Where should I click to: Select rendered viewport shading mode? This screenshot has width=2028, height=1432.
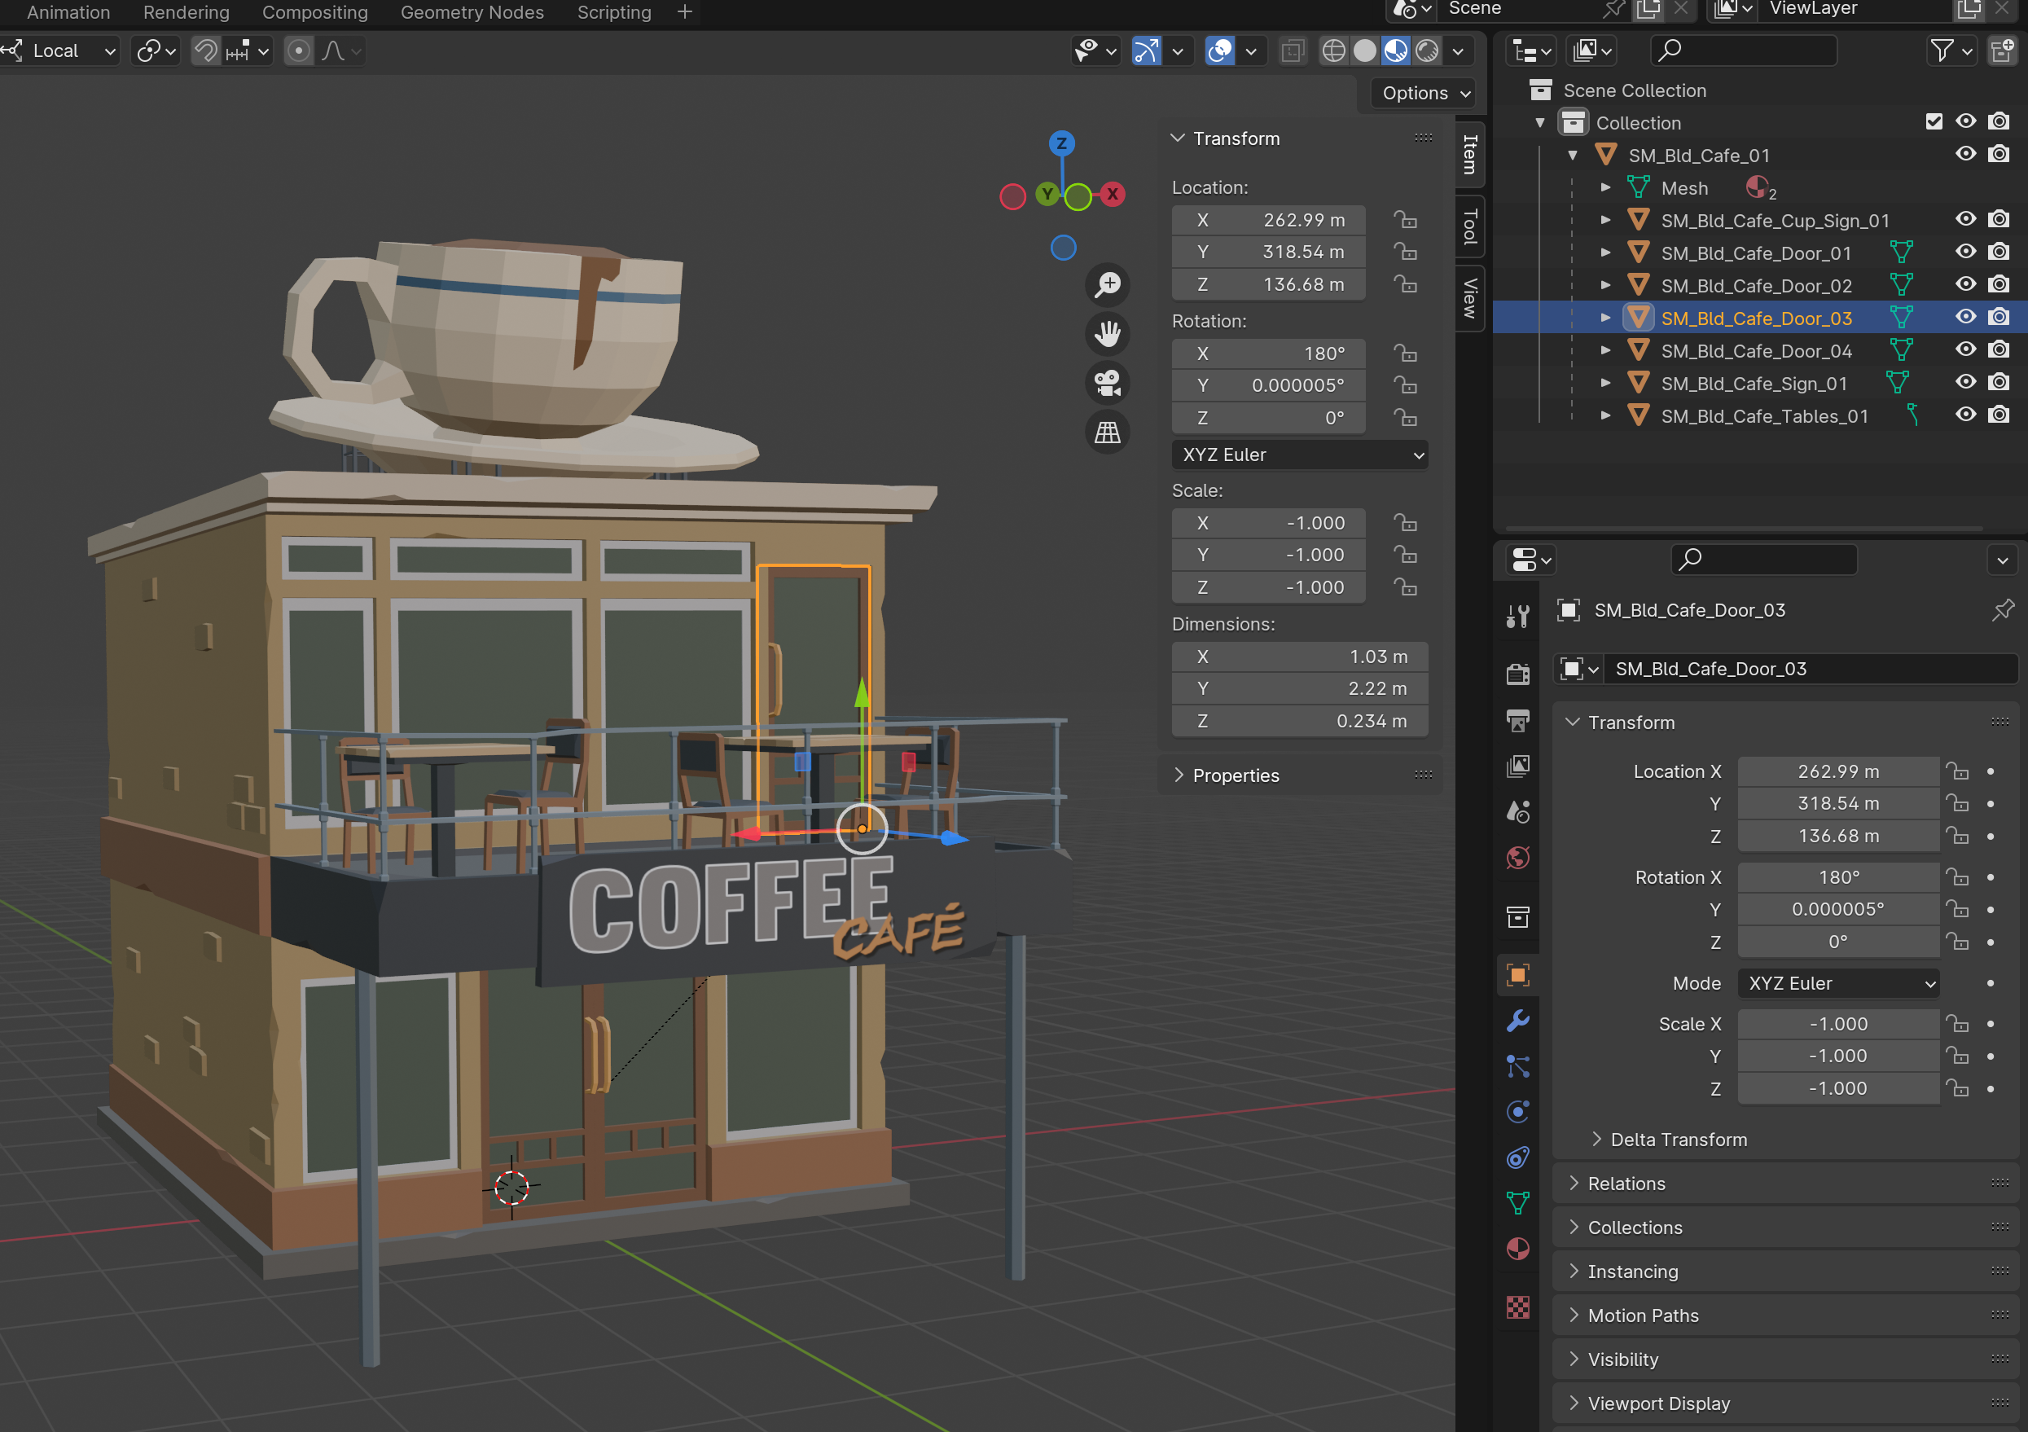pos(1426,51)
